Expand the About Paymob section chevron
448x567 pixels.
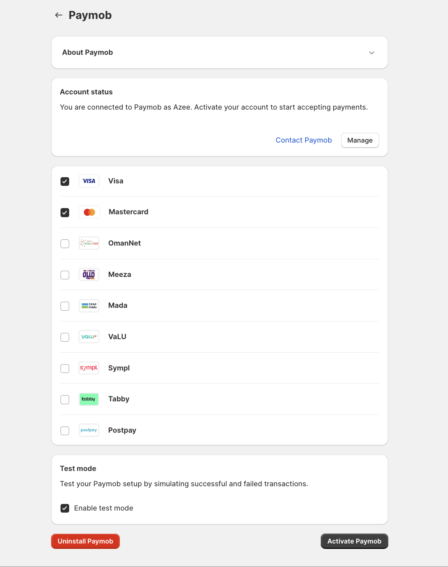(372, 53)
